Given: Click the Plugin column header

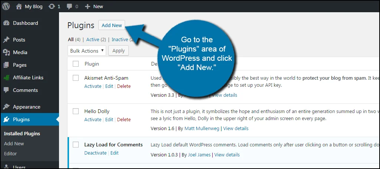Looking at the screenshot, I should click(x=92, y=64).
